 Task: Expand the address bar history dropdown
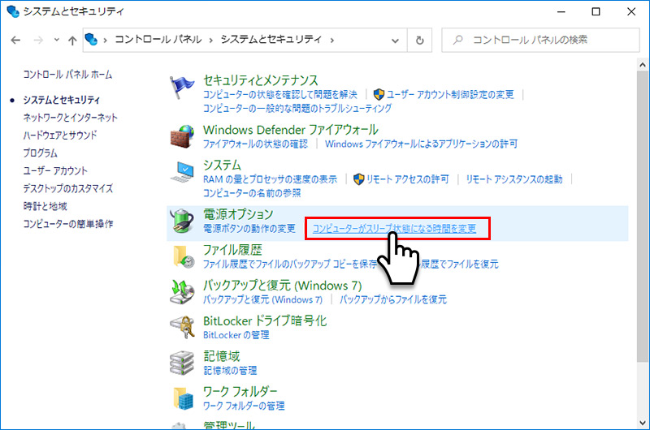point(395,41)
